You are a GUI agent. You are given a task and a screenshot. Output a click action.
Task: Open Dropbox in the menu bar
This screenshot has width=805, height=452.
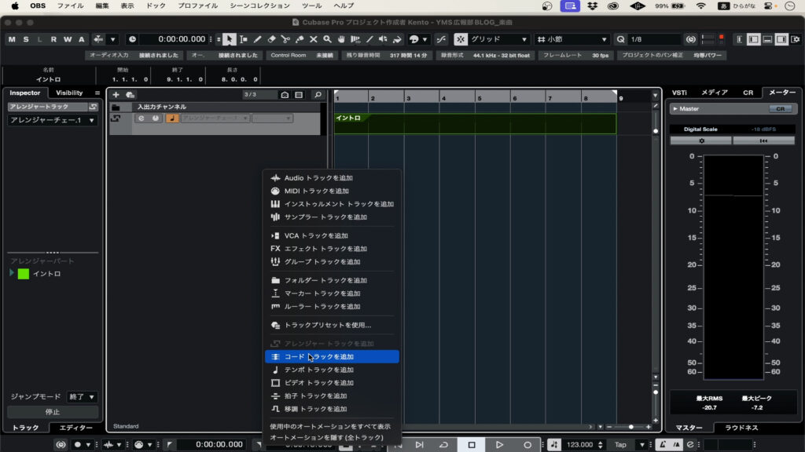tap(592, 6)
